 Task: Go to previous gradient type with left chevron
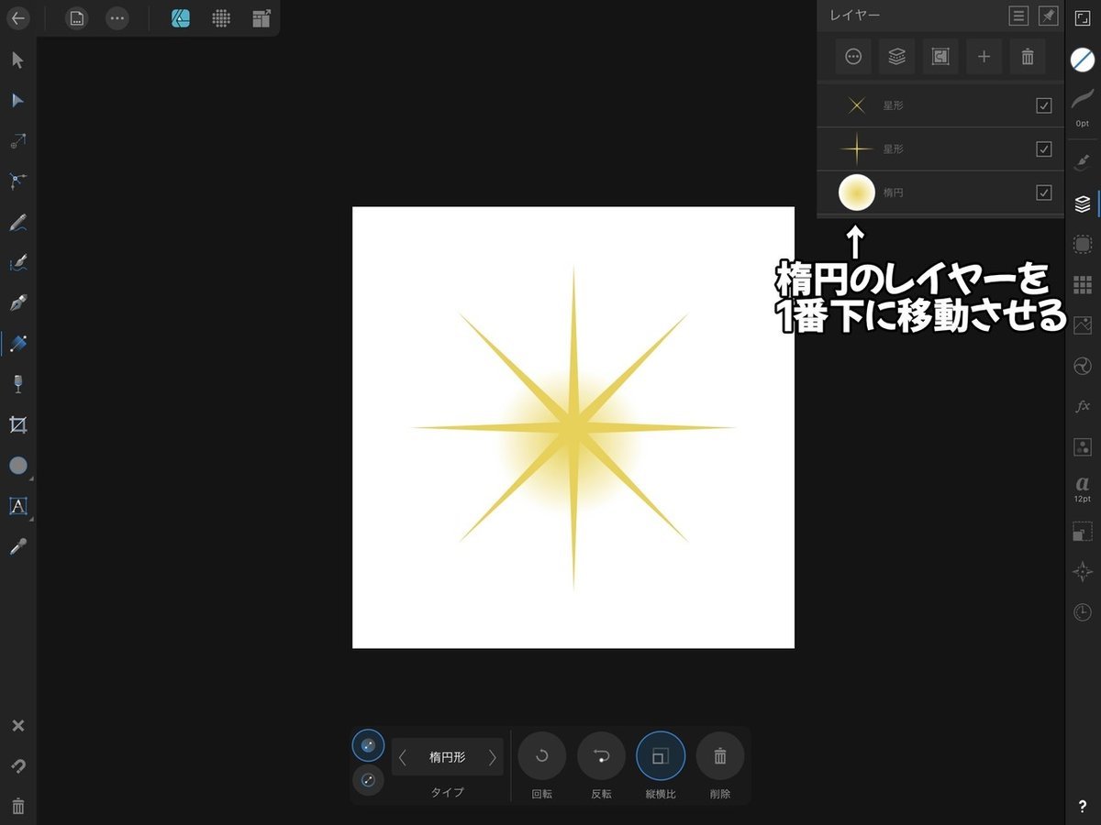(402, 757)
